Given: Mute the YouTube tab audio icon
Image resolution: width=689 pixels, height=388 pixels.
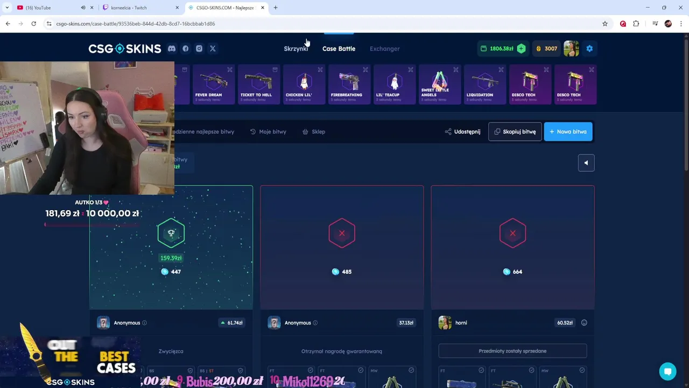Looking at the screenshot, I should coord(83,8).
